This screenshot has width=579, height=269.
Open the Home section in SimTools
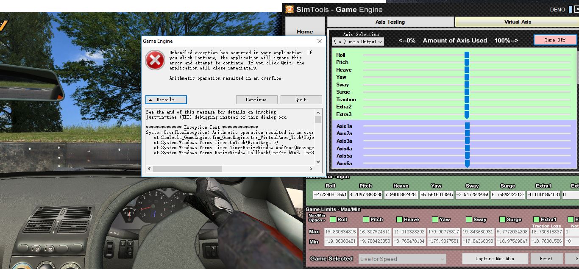tap(305, 31)
